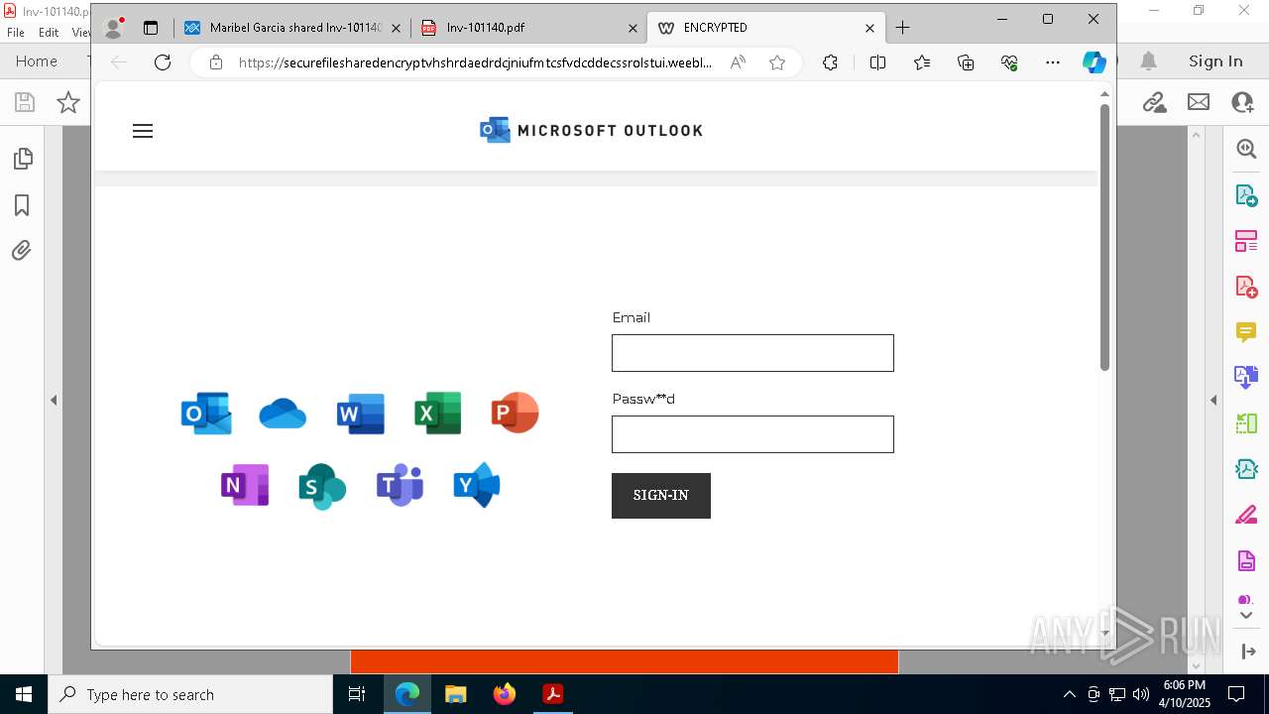The image size is (1269, 714).
Task: Open Edit menu in Acrobat window
Action: 49,32
